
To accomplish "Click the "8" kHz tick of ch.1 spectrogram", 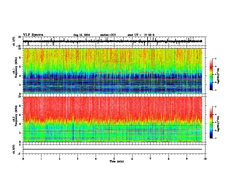I will click(20, 58).
